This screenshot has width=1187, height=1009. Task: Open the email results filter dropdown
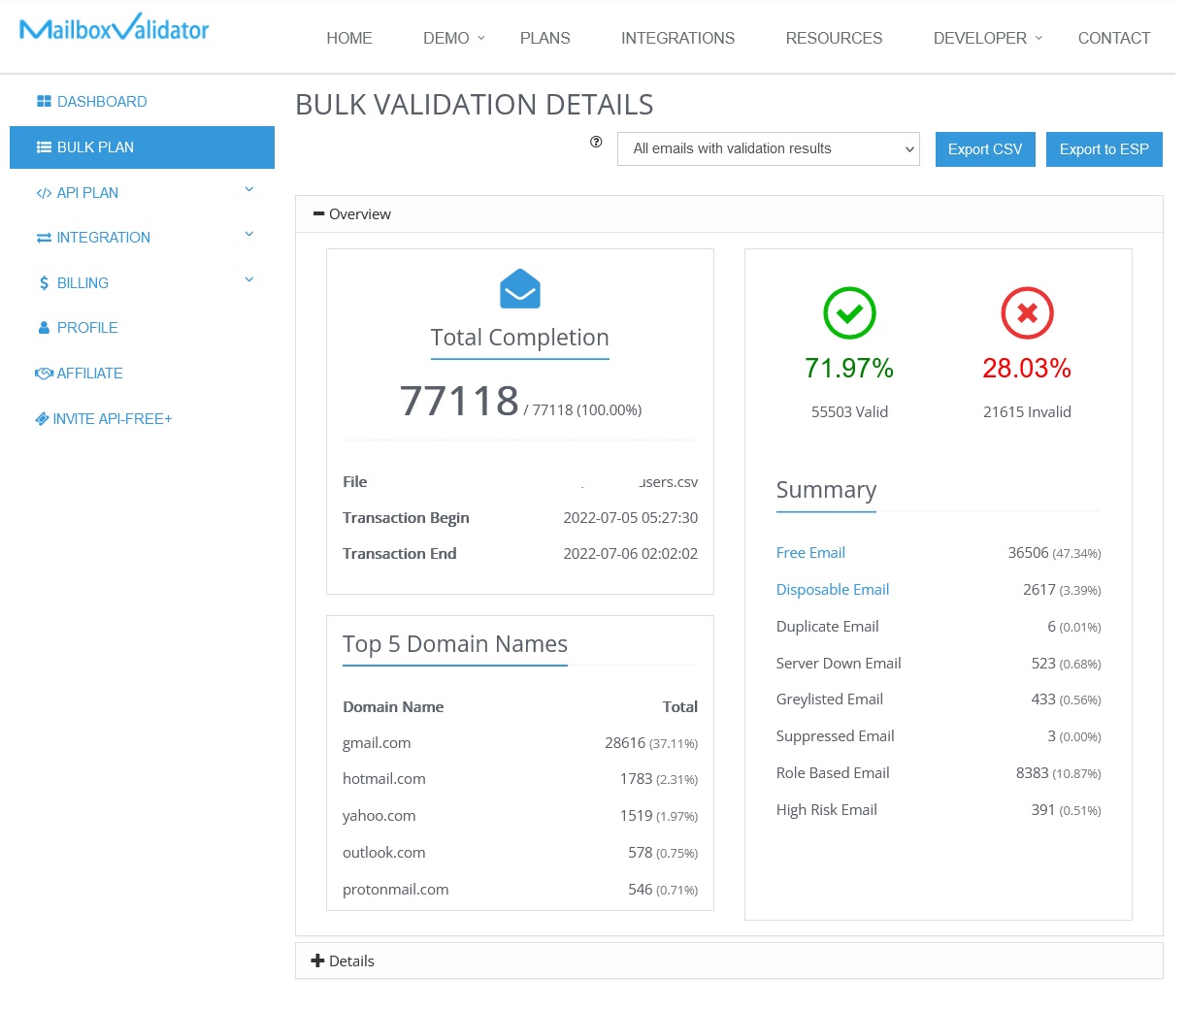(768, 148)
